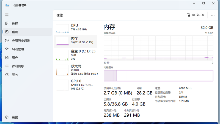Image resolution: width=220 pixels, height=124 pixels.
Task: Open the 服务 (Services) puzzle icon
Action: pyautogui.click(x=7, y=75)
